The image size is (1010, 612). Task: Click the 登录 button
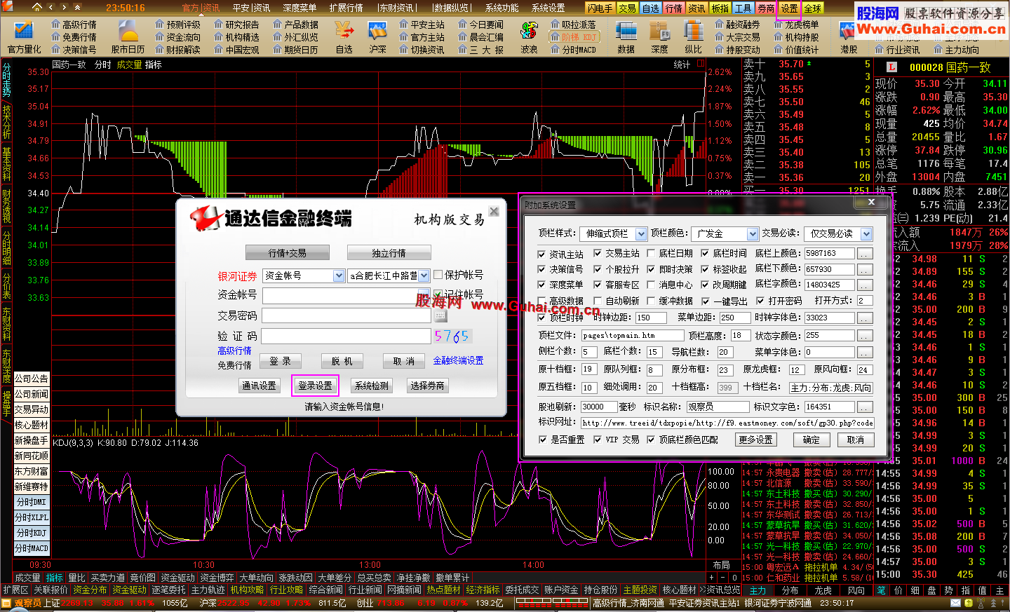tap(281, 361)
